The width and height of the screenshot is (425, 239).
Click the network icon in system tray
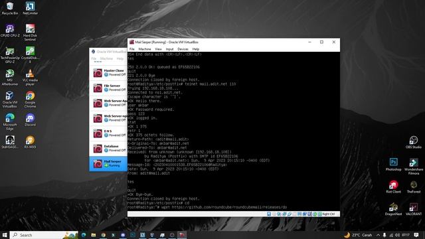point(391,235)
